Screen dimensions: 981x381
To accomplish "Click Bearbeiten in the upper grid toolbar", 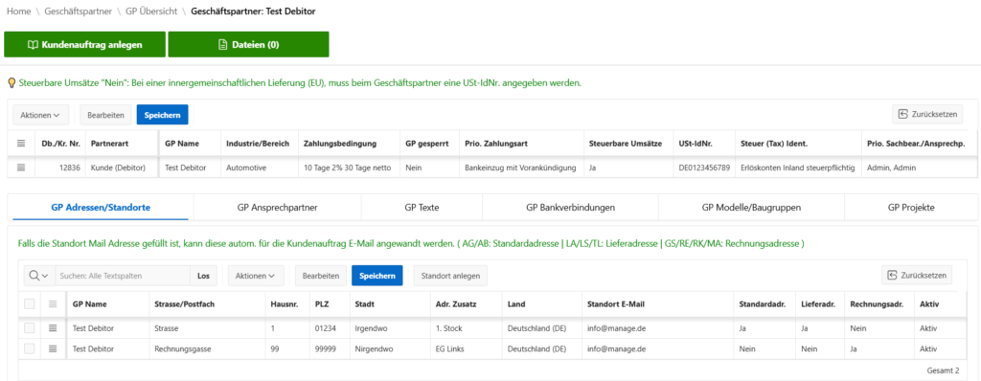I will [x=105, y=115].
